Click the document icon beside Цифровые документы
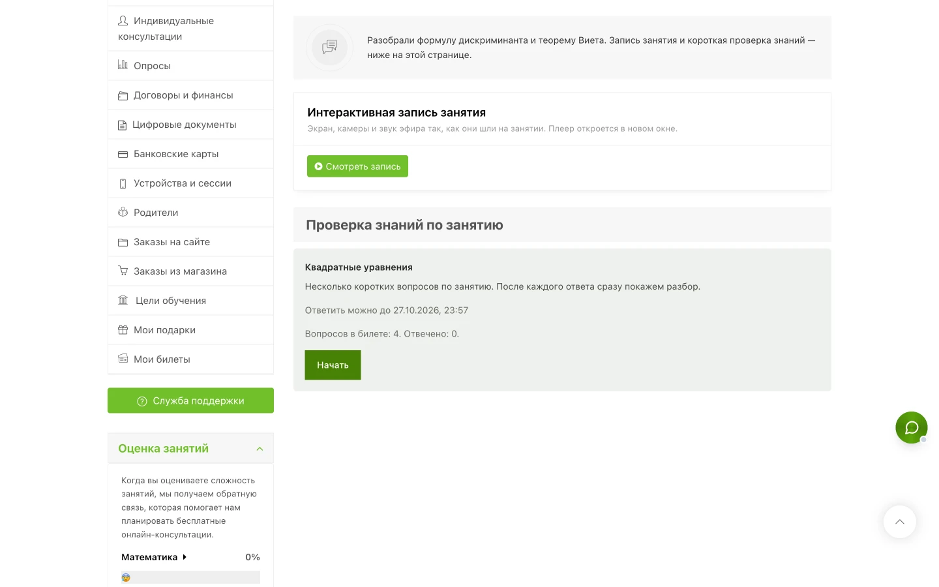Screen dimensions: 939x587 coord(122,125)
